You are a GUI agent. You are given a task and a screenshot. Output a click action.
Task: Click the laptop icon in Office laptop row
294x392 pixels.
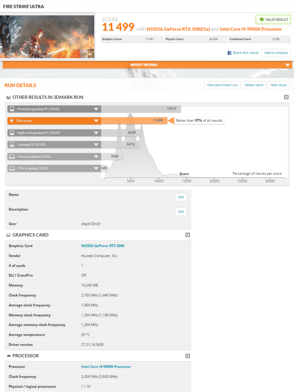point(12,168)
